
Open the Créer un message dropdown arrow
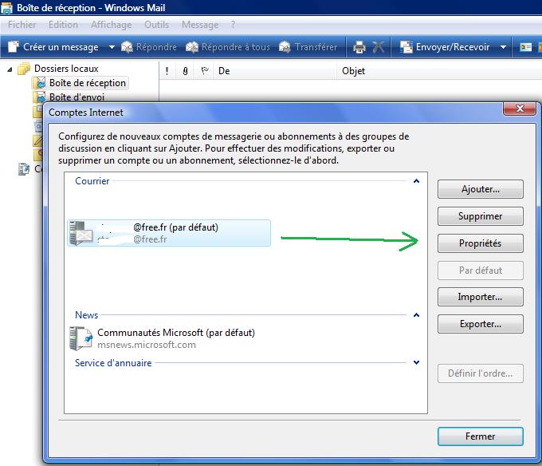pyautogui.click(x=112, y=47)
